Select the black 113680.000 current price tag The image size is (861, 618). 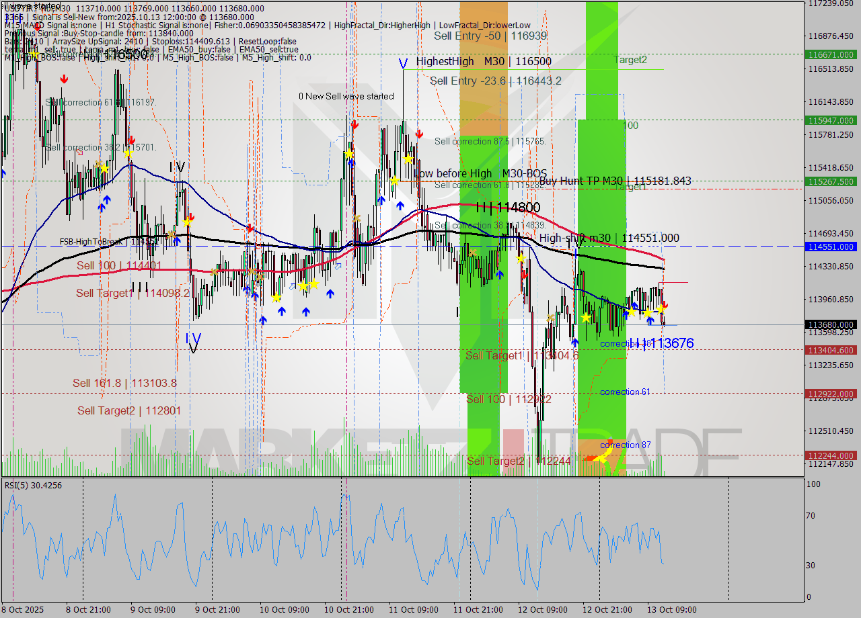[831, 324]
